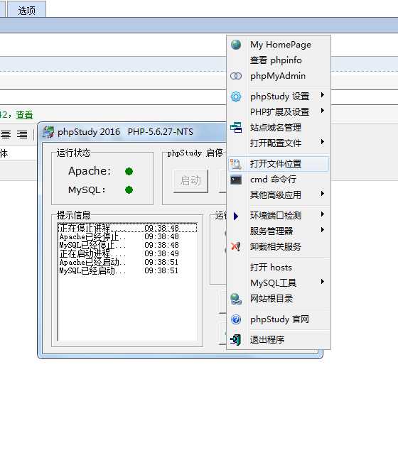The width and height of the screenshot is (398, 450).
Task: Click the gear icon for phpStudy 设置
Action: (236, 97)
